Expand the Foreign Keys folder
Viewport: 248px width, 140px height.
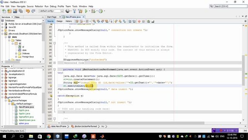click(16, 57)
